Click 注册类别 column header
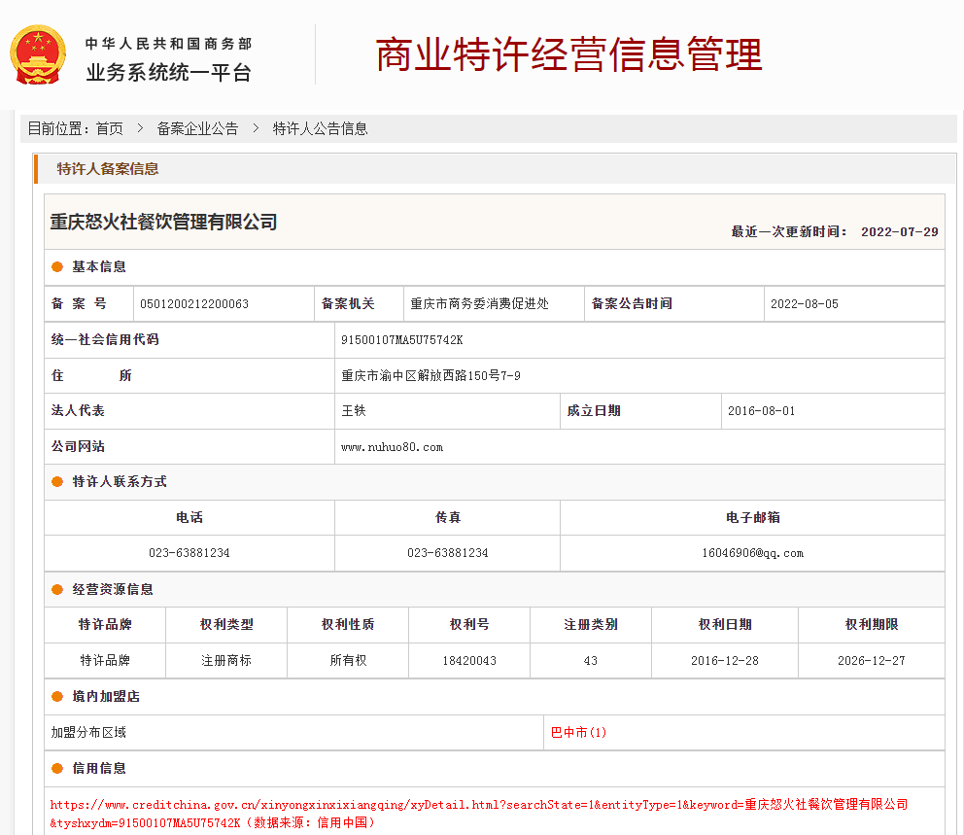964x835 pixels. (x=590, y=625)
